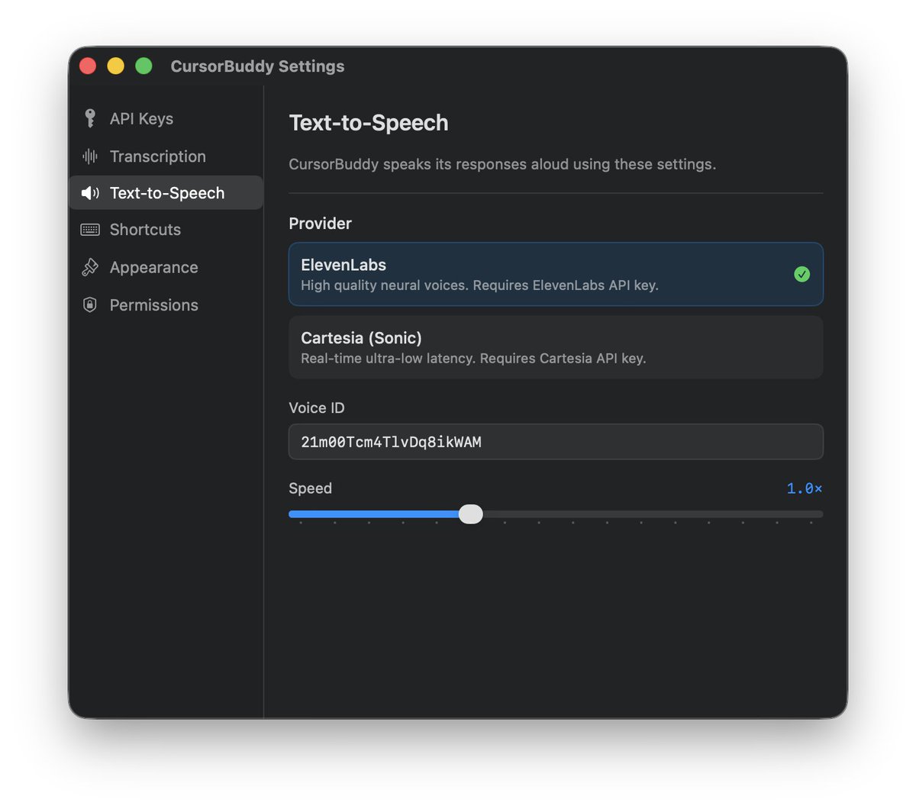Toggle the Cartesia real-time latency option

tap(555, 347)
